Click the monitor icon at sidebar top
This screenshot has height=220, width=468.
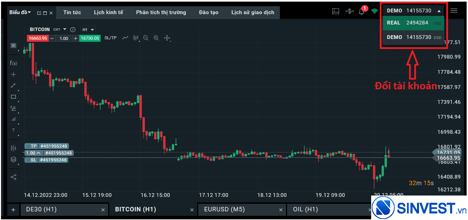[x=13, y=46]
